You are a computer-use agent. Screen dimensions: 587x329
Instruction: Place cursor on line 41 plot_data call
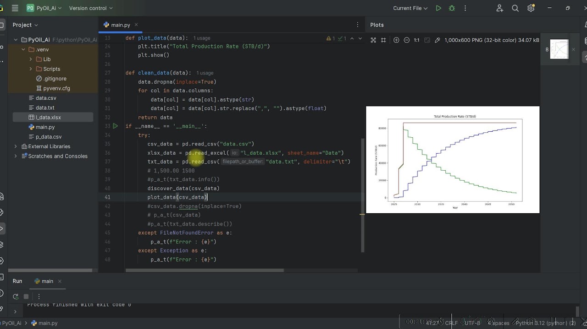(x=177, y=197)
